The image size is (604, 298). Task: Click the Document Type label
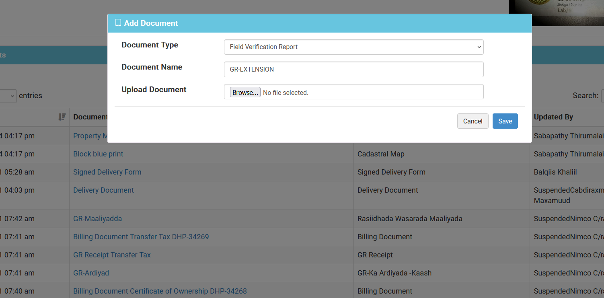150,45
